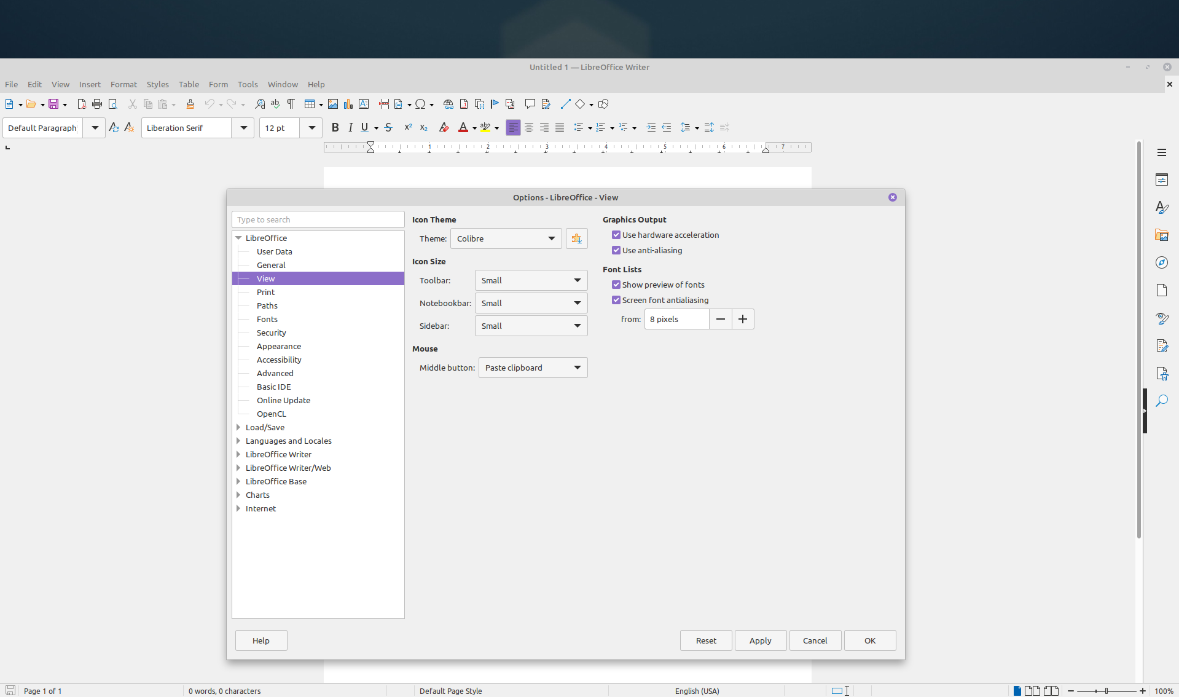Expand the Load/Save tree node

click(238, 427)
